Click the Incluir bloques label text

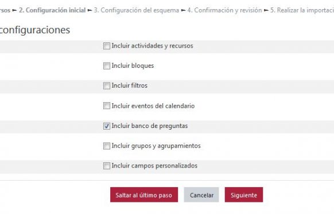coord(133,66)
